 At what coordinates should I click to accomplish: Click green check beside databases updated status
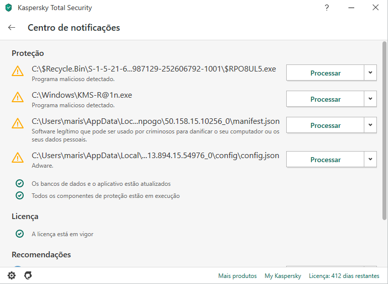coord(20,183)
